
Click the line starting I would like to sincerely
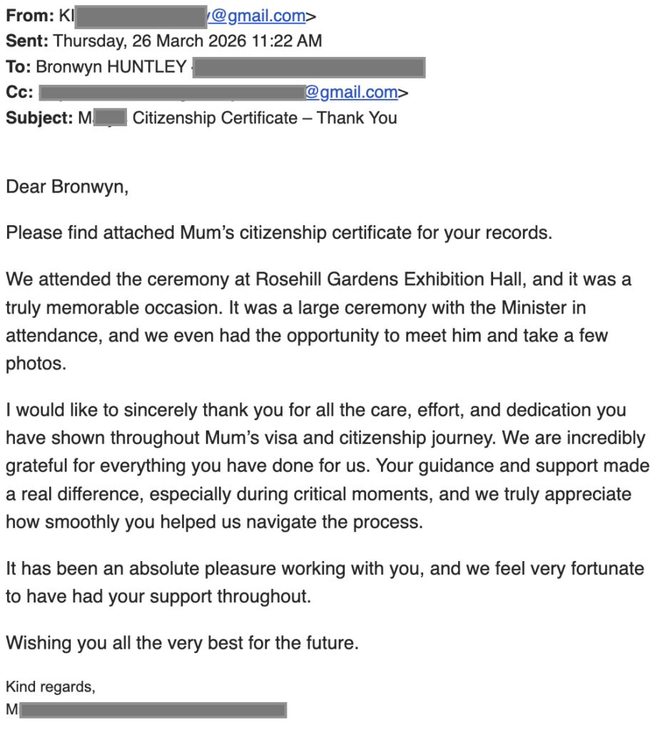(315, 410)
